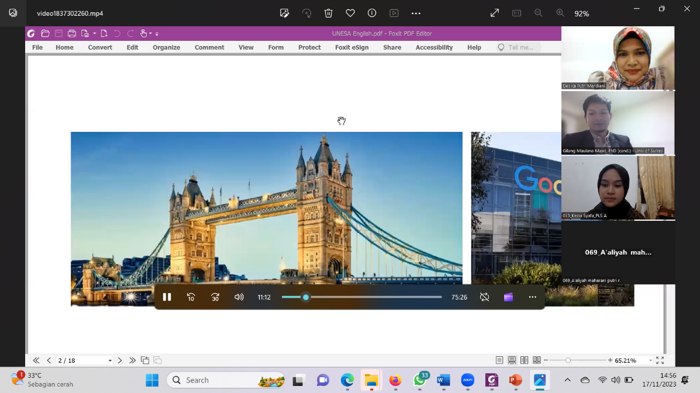This screenshot has height=393, width=700.
Task: Select continuous page view mode
Action: (x=512, y=360)
